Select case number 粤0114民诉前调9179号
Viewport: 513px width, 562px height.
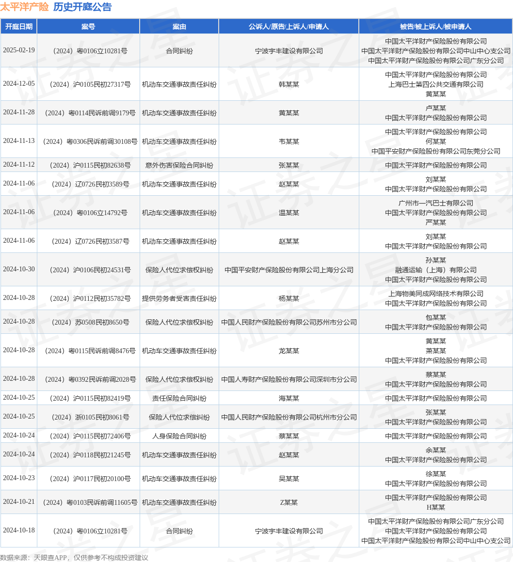pyautogui.click(x=102, y=113)
